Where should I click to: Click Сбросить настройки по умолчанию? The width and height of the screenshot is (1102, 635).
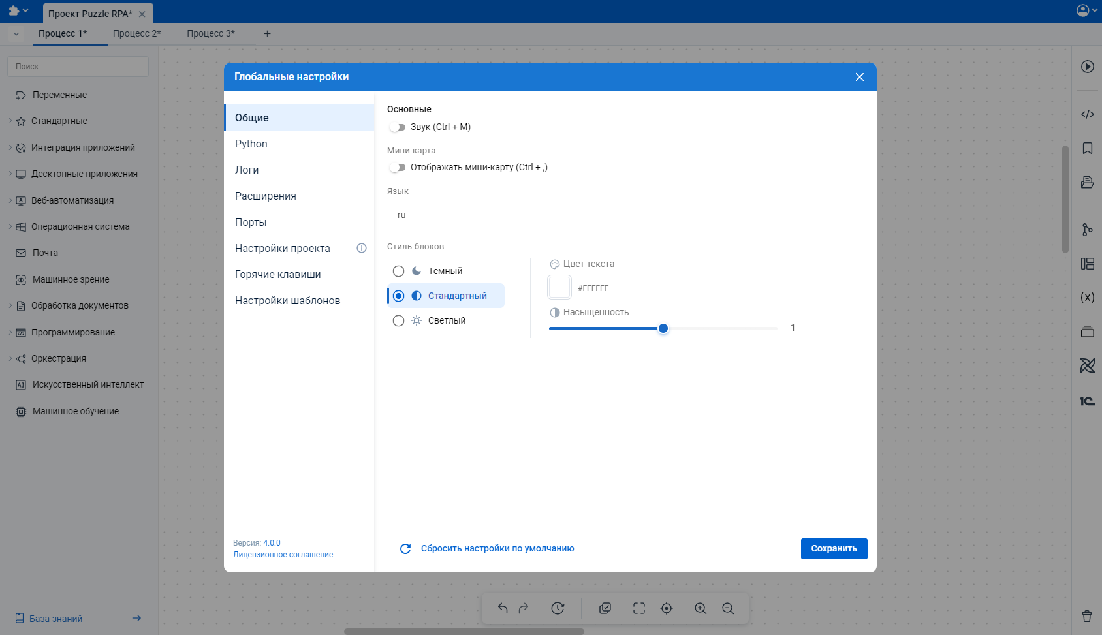pyautogui.click(x=487, y=549)
